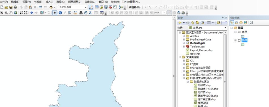Click the Fixed Zoom Out arrows icon

[x=26, y=13]
